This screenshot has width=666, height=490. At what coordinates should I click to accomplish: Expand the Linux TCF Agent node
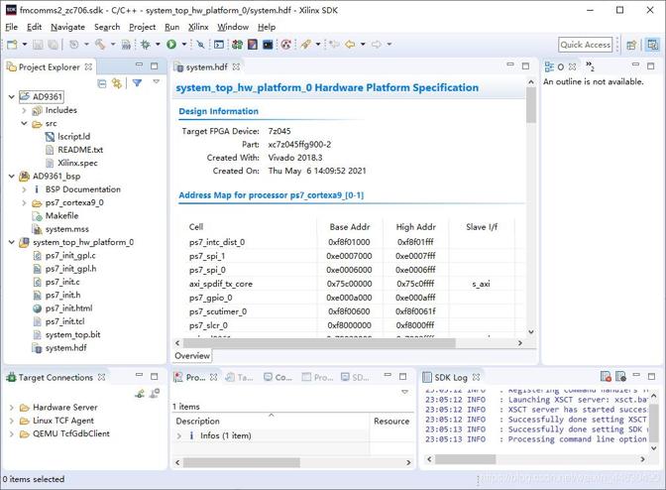(12, 421)
